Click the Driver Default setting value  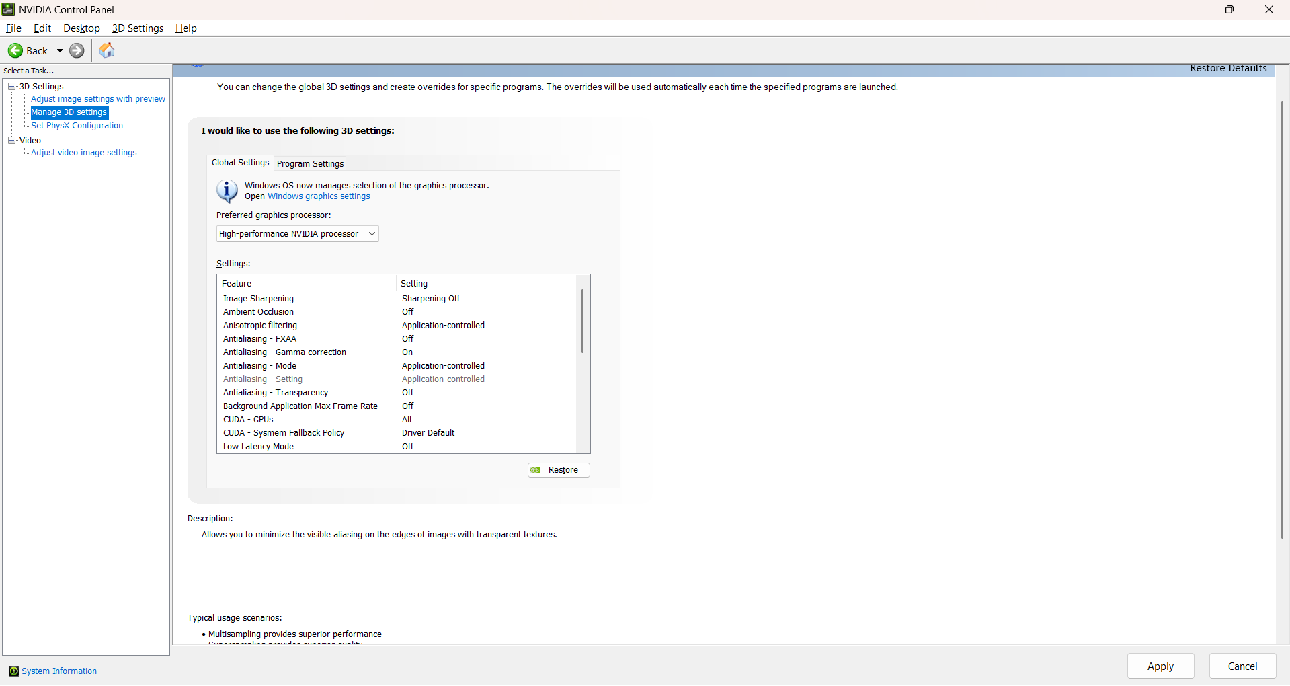click(x=428, y=433)
